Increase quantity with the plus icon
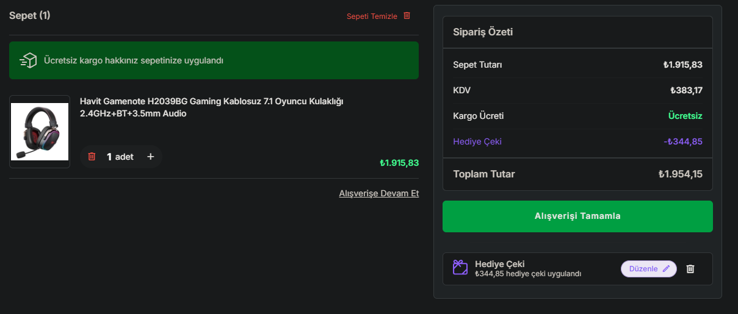 point(151,157)
